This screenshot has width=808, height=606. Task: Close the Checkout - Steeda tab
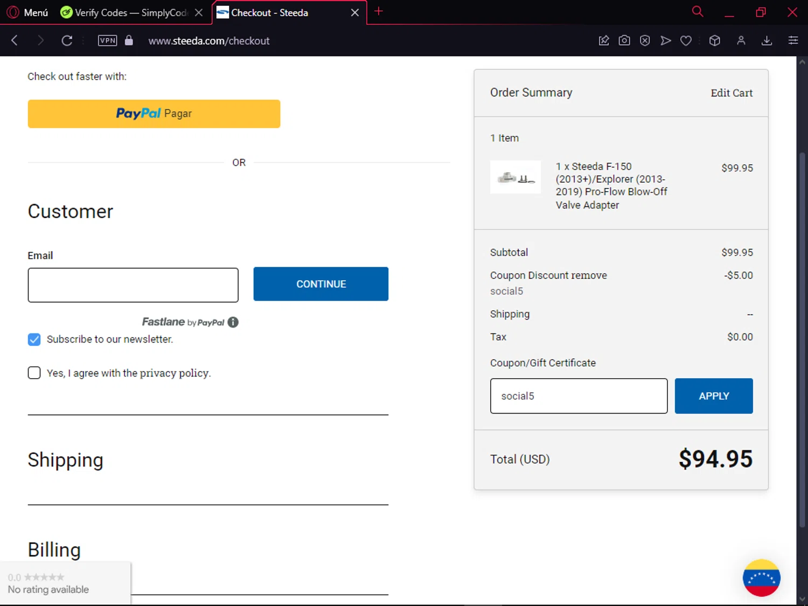point(355,12)
